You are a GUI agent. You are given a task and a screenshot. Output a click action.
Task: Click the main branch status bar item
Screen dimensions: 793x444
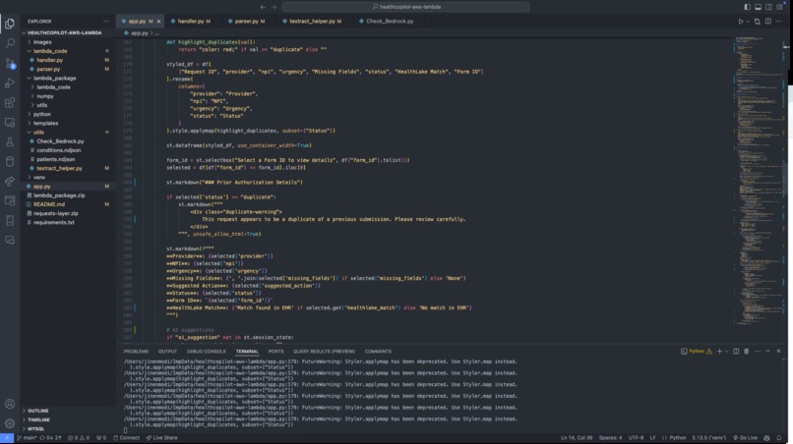click(x=27, y=438)
